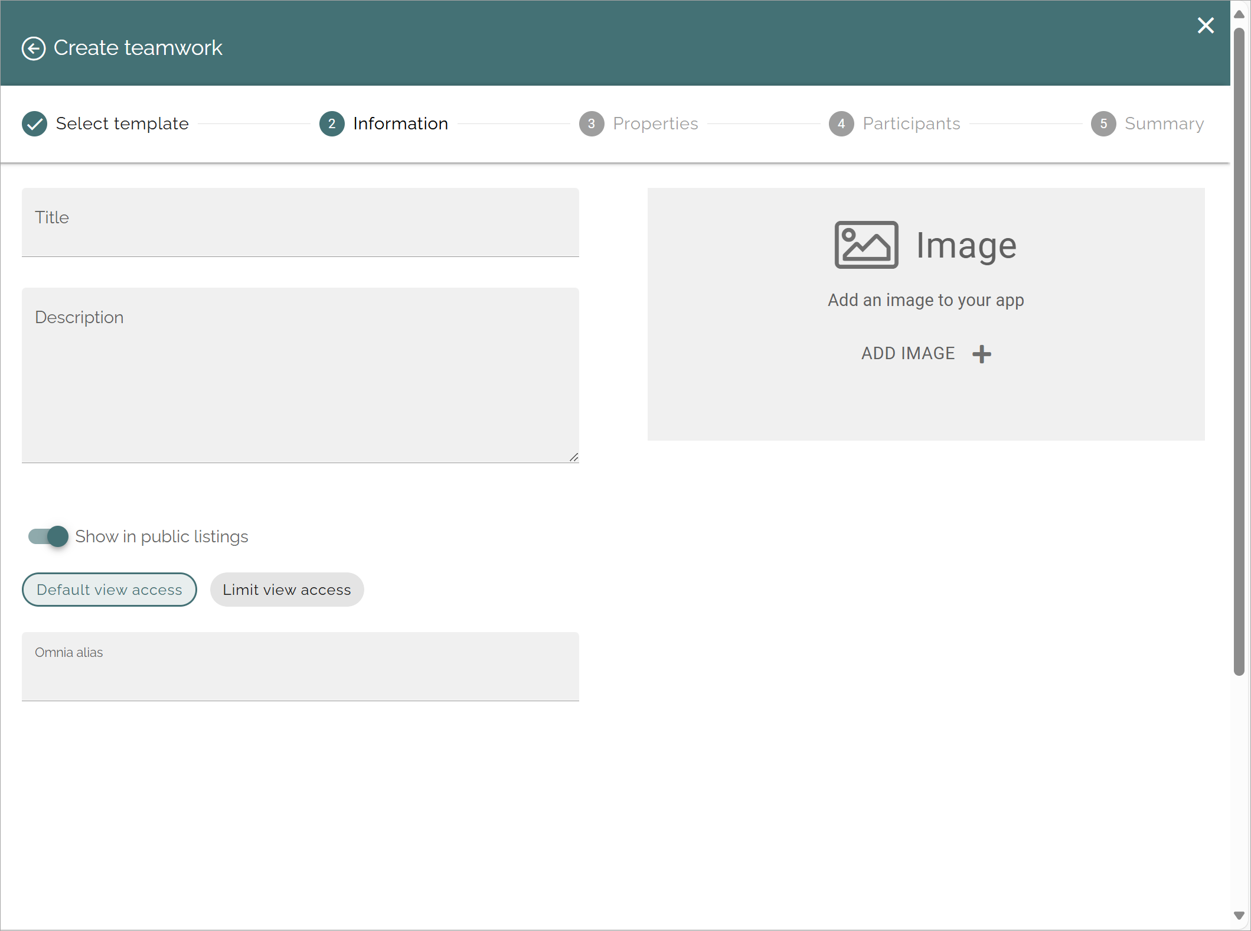The width and height of the screenshot is (1251, 931).
Task: Go to the Select template step
Action: (x=122, y=123)
